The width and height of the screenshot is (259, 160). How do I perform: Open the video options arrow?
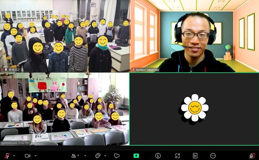click(35, 156)
